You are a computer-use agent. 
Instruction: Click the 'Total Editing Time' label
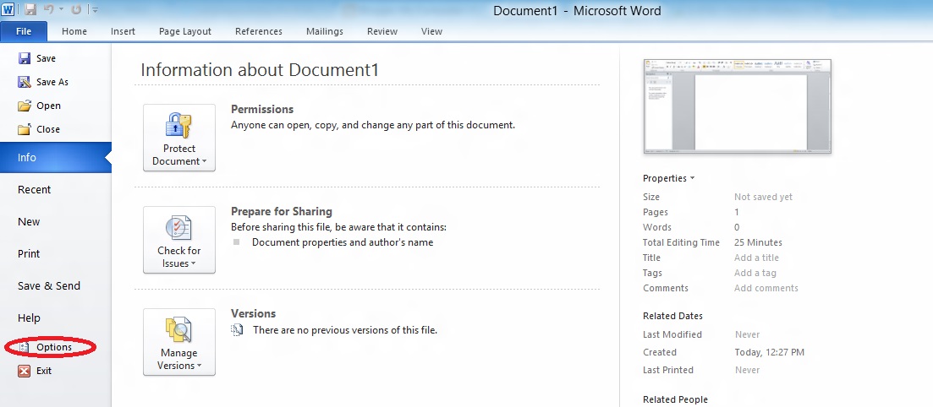pos(681,242)
